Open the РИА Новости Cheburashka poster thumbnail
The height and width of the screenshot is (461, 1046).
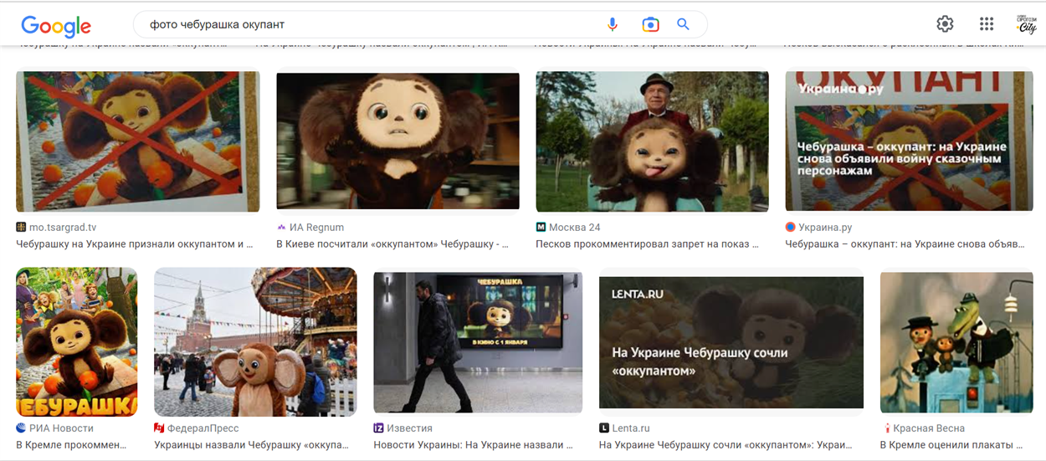coord(77,342)
